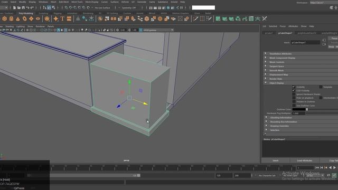This screenshot has height=190, width=338.
Task: Click the Mirror shelf icon
Action: [x=114, y=19]
